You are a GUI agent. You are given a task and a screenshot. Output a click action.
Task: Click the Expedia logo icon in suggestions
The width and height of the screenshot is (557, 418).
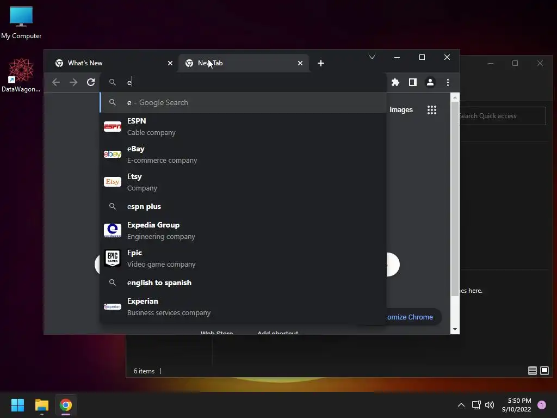click(x=113, y=230)
